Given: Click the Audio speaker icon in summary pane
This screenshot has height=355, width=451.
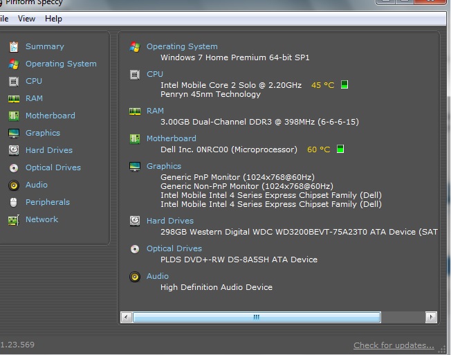Looking at the screenshot, I should coord(135,277).
